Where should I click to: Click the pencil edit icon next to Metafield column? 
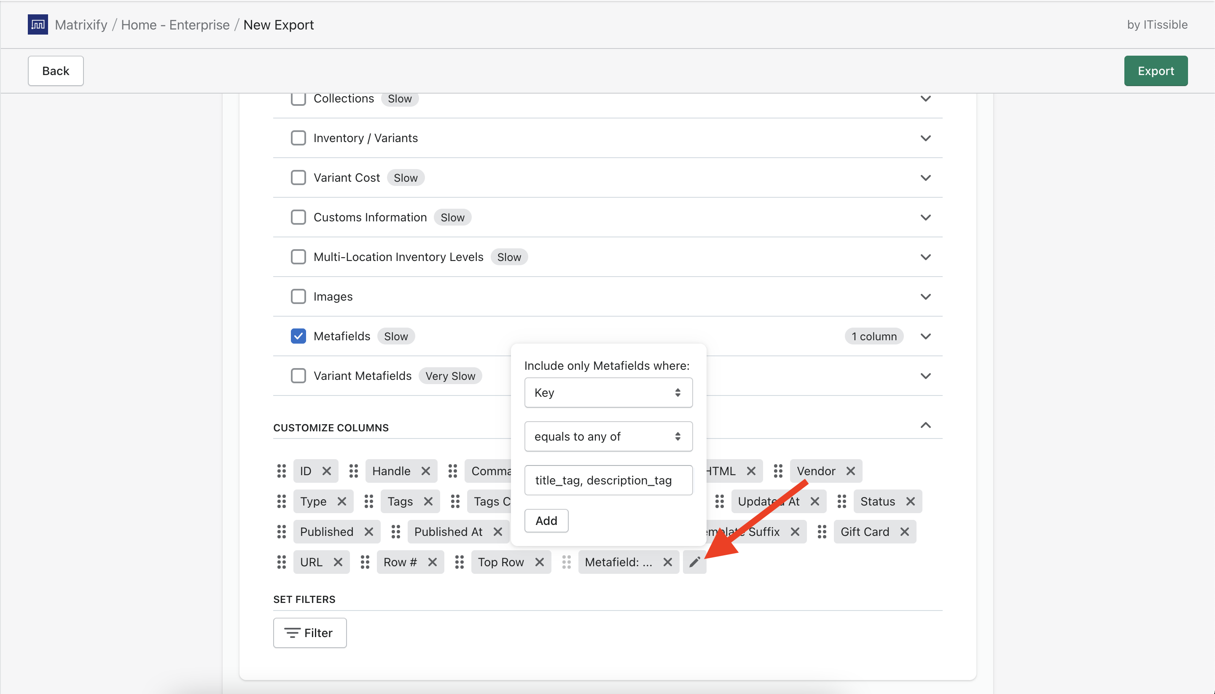tap(694, 562)
